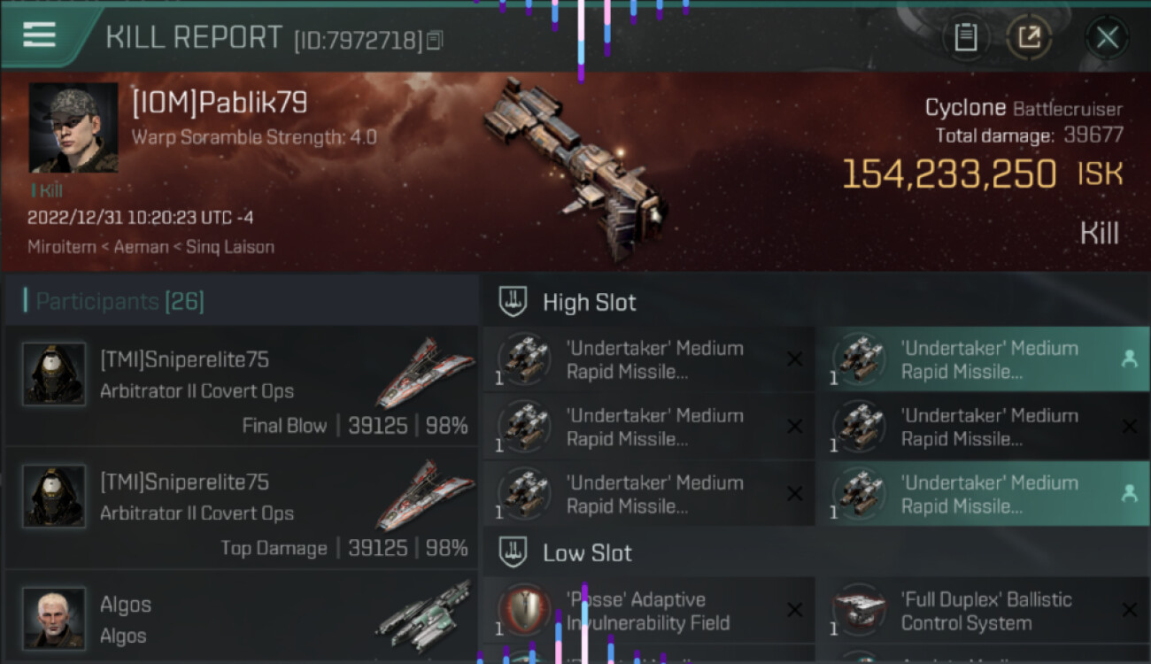Click the X on the 'Full Duplex' Ballistic Control System
Viewport: 1151px width, 664px height.
pyautogui.click(x=1129, y=610)
